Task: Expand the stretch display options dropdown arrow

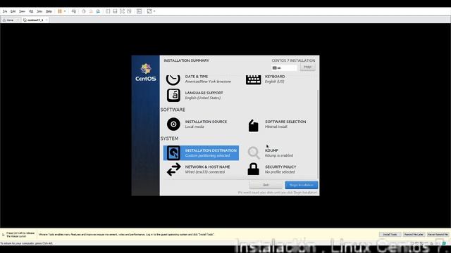Action: click(x=154, y=11)
